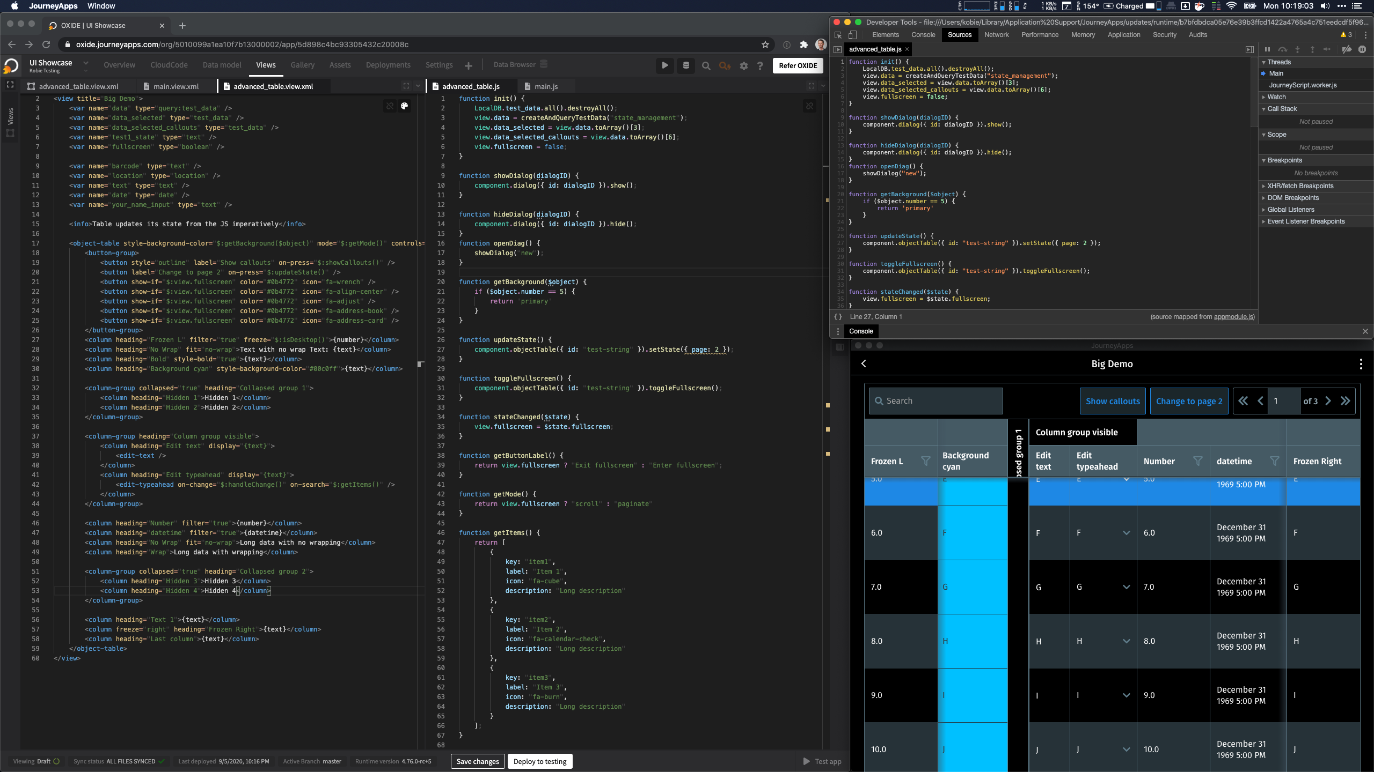The width and height of the screenshot is (1374, 772).
Task: Click the Show callouts button in preview
Action: 1113,400
